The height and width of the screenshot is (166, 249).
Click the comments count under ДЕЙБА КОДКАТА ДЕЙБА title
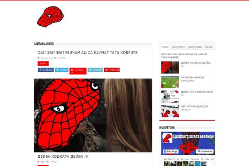[49, 162]
